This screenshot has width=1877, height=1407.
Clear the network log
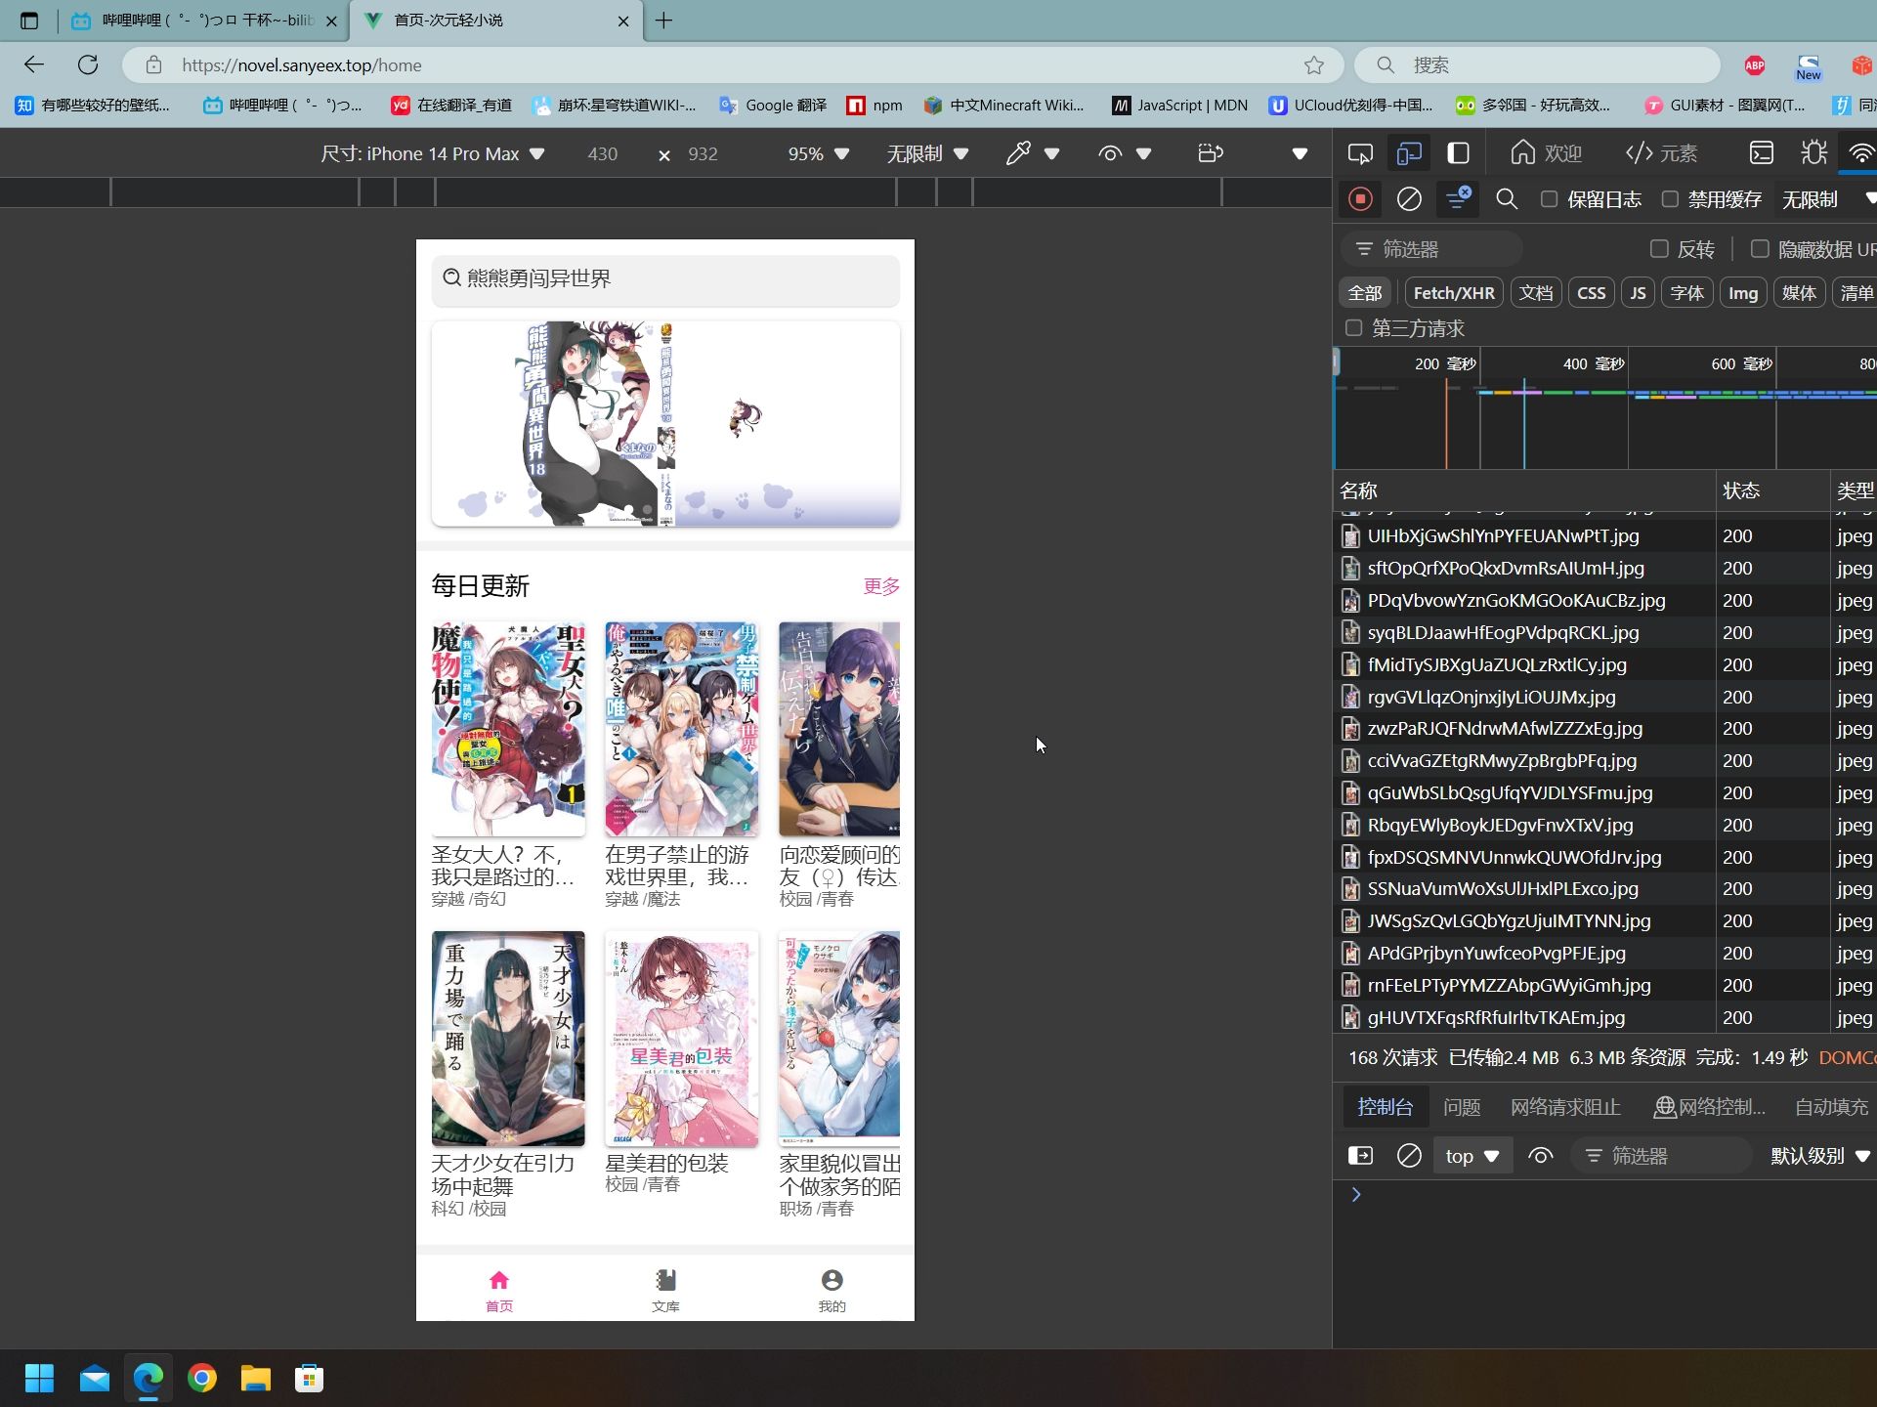[x=1409, y=199]
